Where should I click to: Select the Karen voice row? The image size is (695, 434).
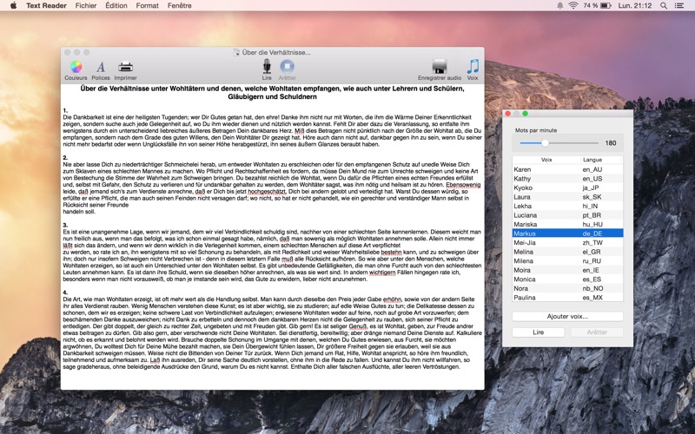[567, 169]
